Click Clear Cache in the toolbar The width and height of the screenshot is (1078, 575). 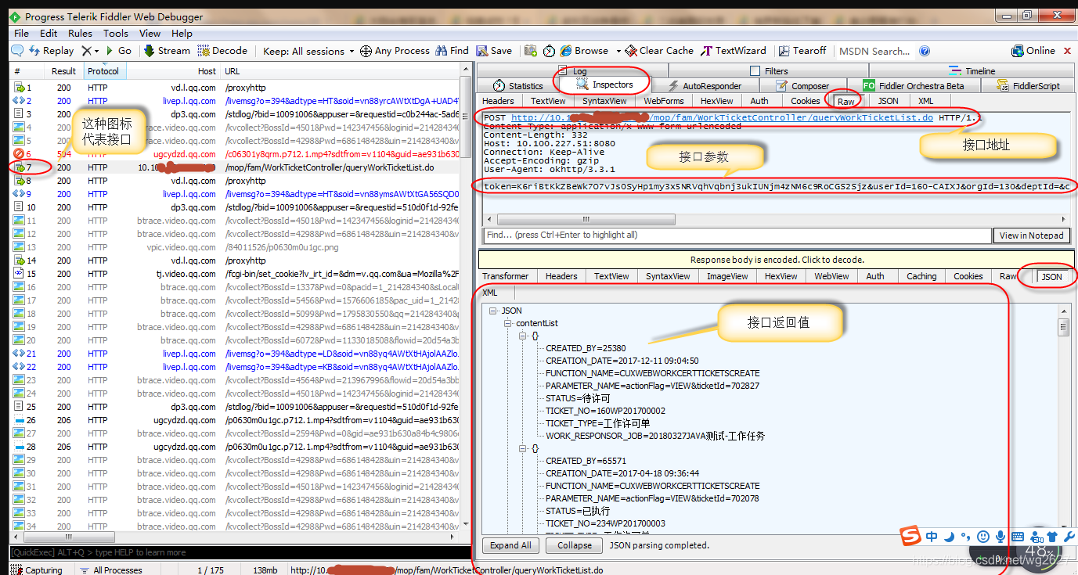coord(659,51)
